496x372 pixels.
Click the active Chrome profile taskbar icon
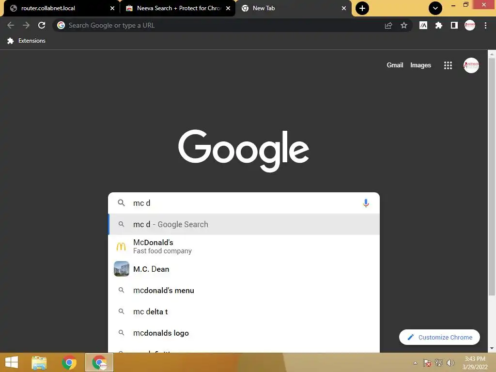click(100, 362)
